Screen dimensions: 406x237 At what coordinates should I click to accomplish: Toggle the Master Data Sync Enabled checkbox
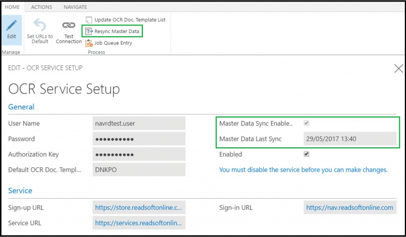pyautogui.click(x=306, y=123)
